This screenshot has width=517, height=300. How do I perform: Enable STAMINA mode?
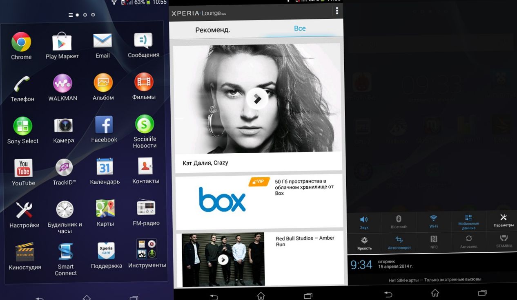click(x=504, y=241)
